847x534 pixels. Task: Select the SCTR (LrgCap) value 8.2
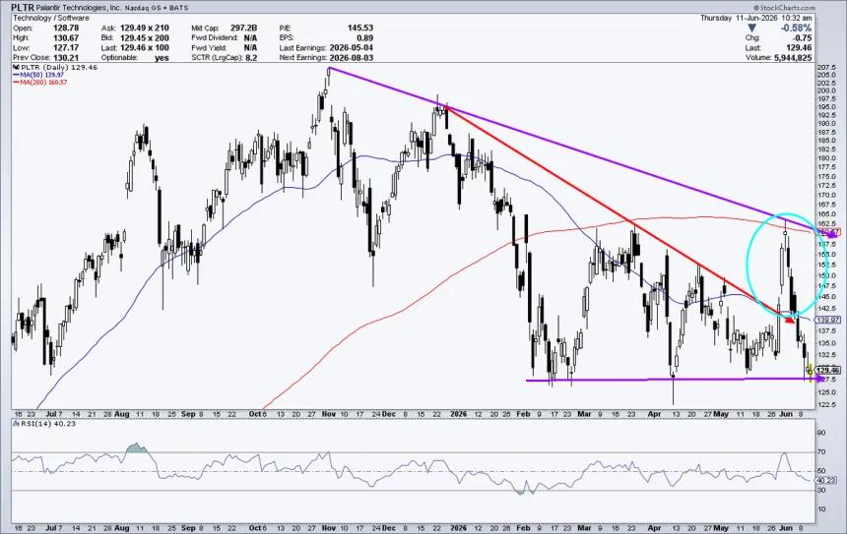pyautogui.click(x=251, y=58)
